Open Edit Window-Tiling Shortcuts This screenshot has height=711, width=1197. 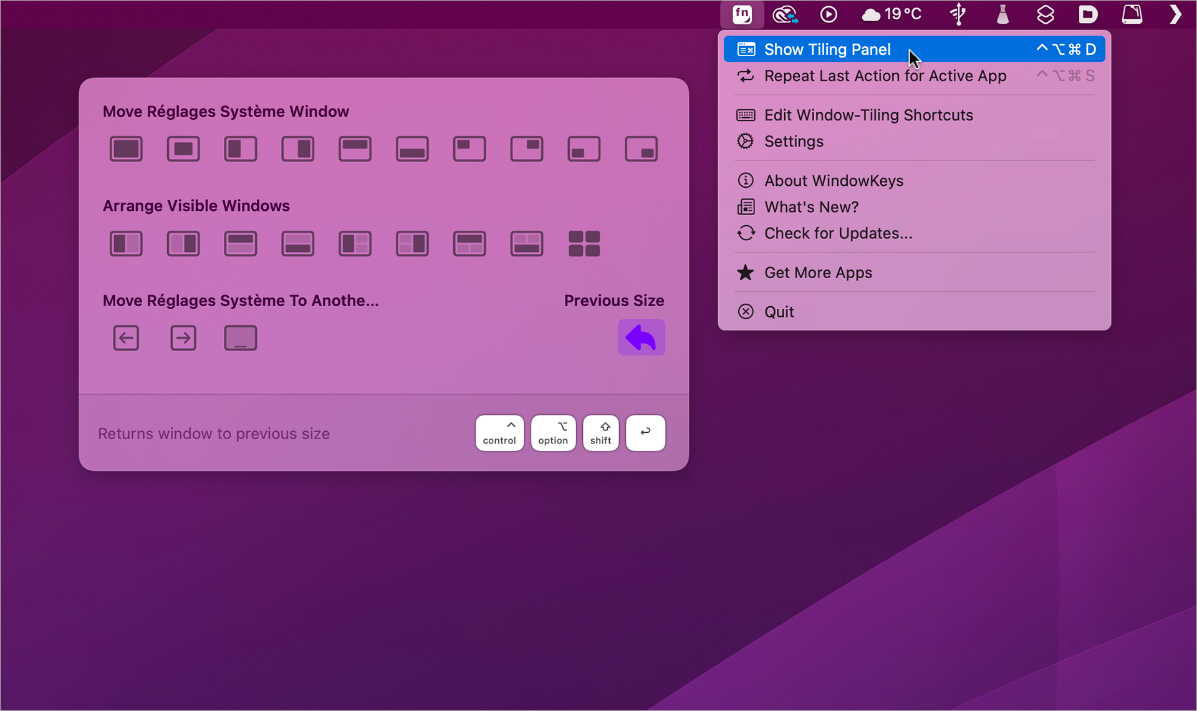tap(914, 115)
